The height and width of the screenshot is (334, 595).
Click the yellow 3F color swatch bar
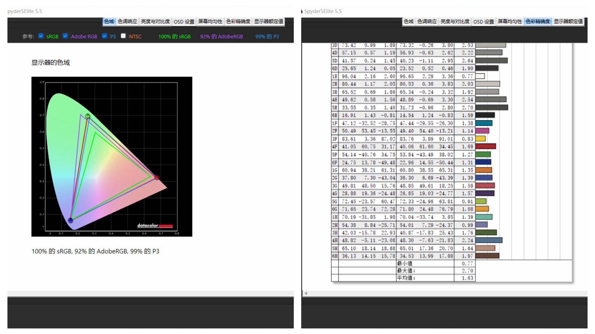(x=480, y=139)
